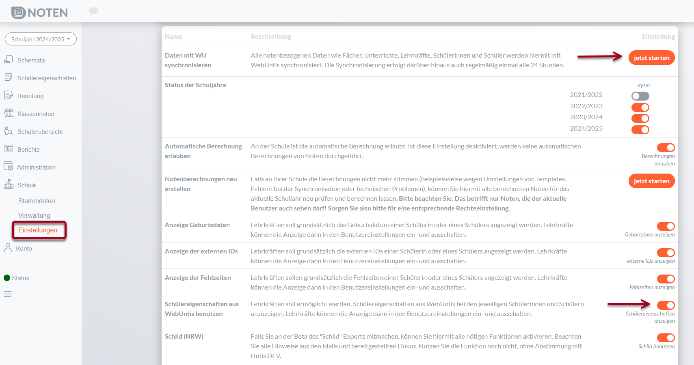The height and width of the screenshot is (365, 694).
Task: Click the Administration gear icon
Action: pyautogui.click(x=9, y=167)
